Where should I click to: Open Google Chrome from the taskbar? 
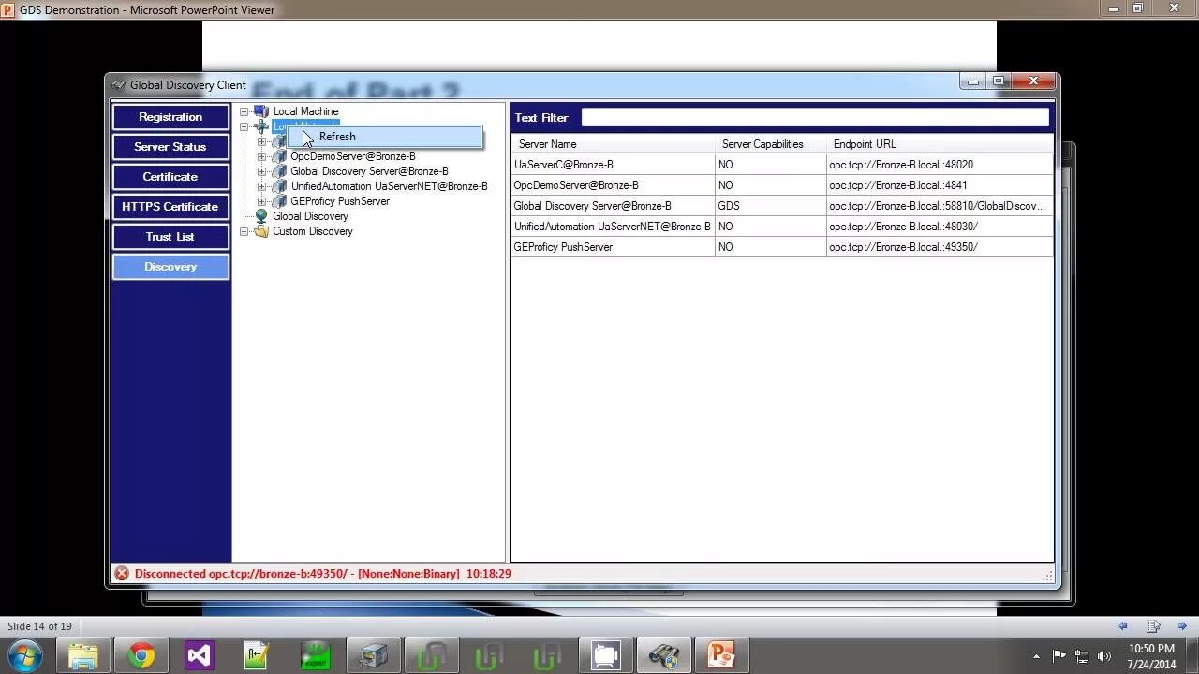[x=141, y=656]
